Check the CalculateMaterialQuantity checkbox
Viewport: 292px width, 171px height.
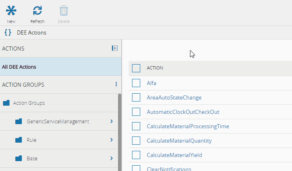click(x=136, y=141)
